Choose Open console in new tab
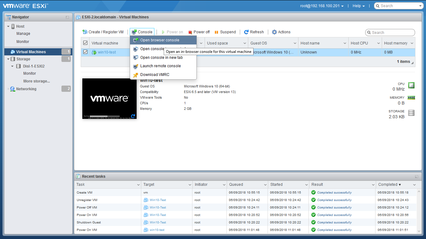Image resolution: width=426 pixels, height=239 pixels. tap(161, 58)
